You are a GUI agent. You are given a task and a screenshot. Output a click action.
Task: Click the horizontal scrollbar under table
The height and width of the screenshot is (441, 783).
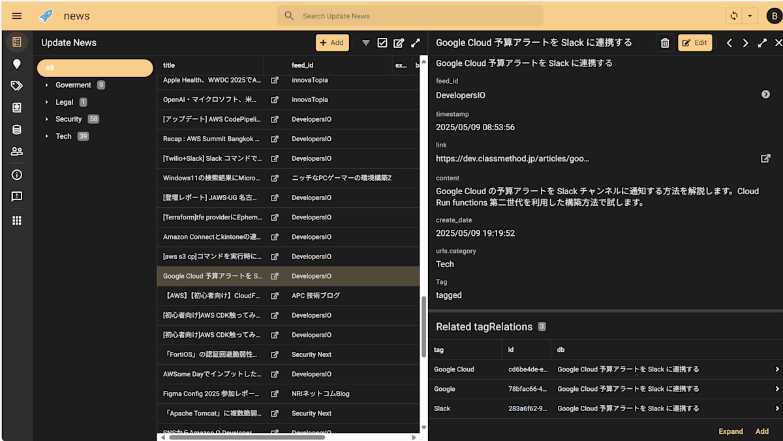tap(247, 437)
